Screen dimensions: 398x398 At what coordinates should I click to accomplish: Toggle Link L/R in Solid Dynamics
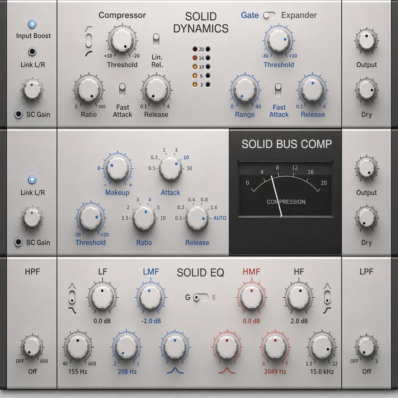point(32,52)
